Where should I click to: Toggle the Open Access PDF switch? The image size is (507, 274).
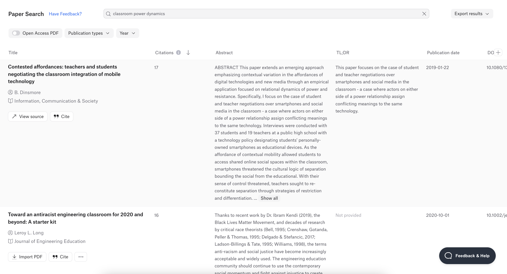pos(16,33)
